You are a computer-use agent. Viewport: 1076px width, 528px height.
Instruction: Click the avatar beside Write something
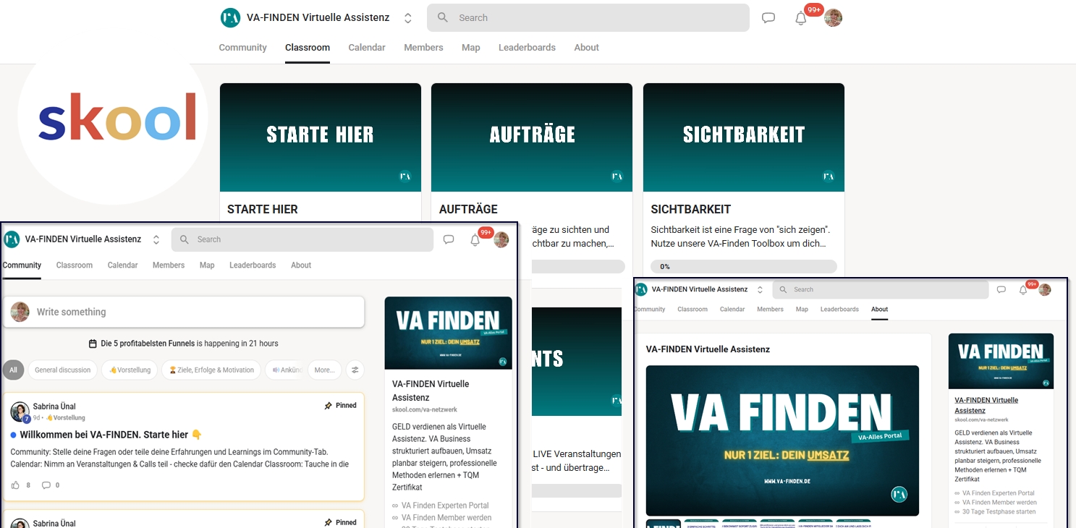click(x=20, y=312)
